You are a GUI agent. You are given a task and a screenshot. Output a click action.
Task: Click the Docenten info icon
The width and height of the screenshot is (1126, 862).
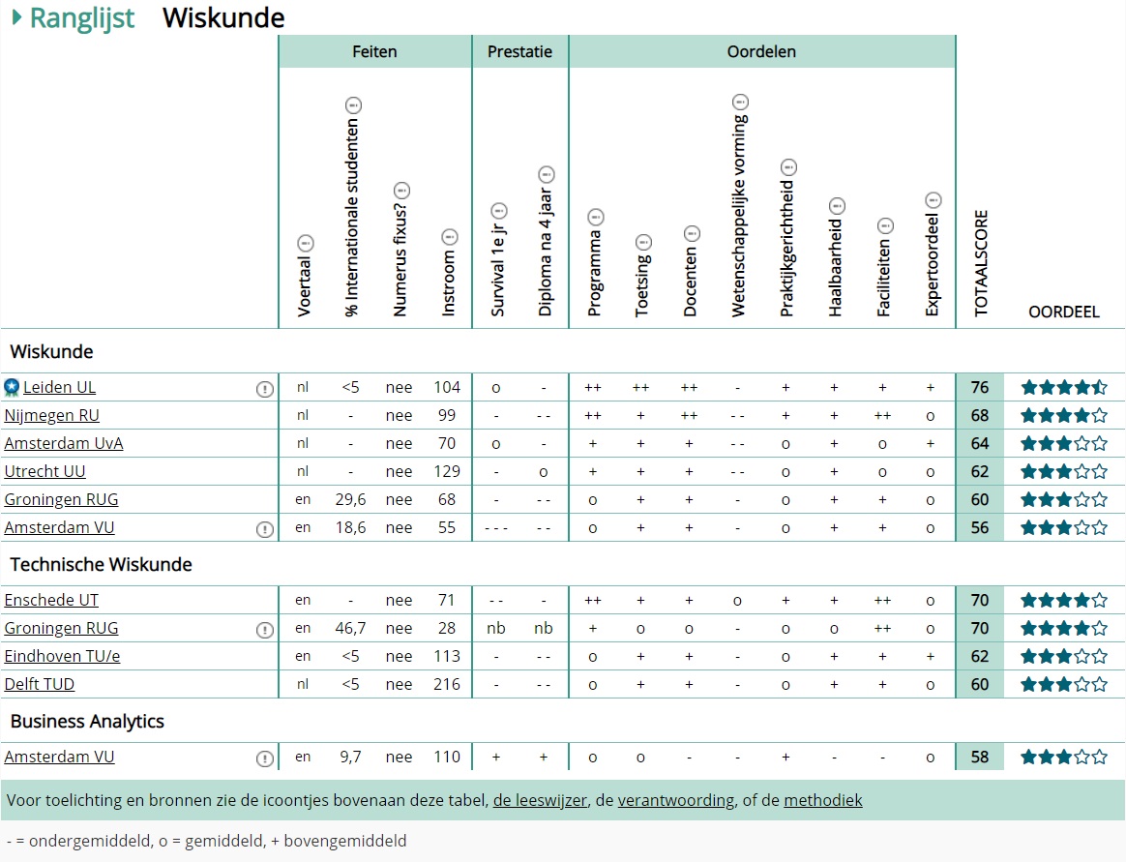(692, 233)
